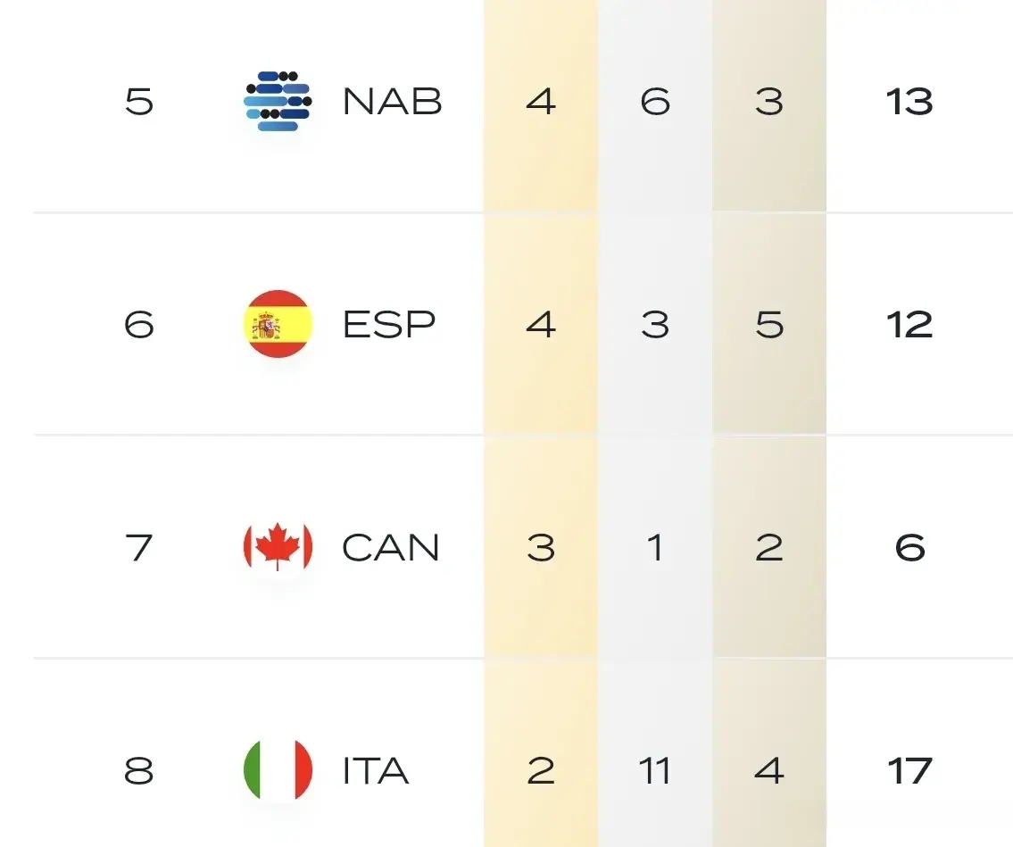Click NAB's gold medal count 4

tap(541, 102)
